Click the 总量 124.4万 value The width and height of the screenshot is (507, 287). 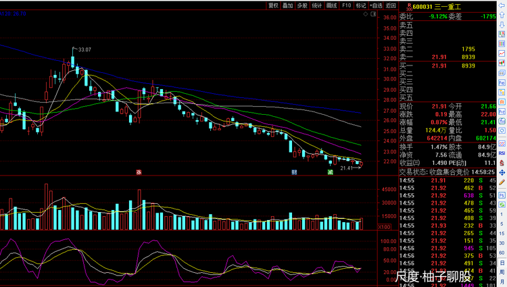pos(436,130)
